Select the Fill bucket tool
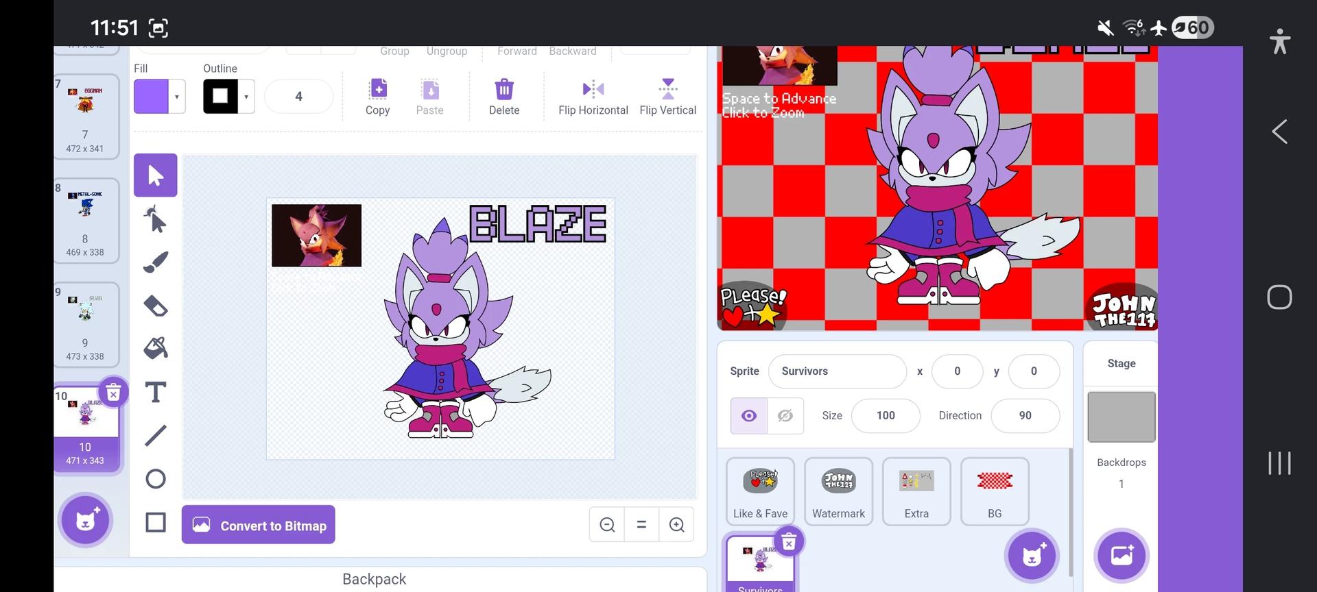 [156, 349]
